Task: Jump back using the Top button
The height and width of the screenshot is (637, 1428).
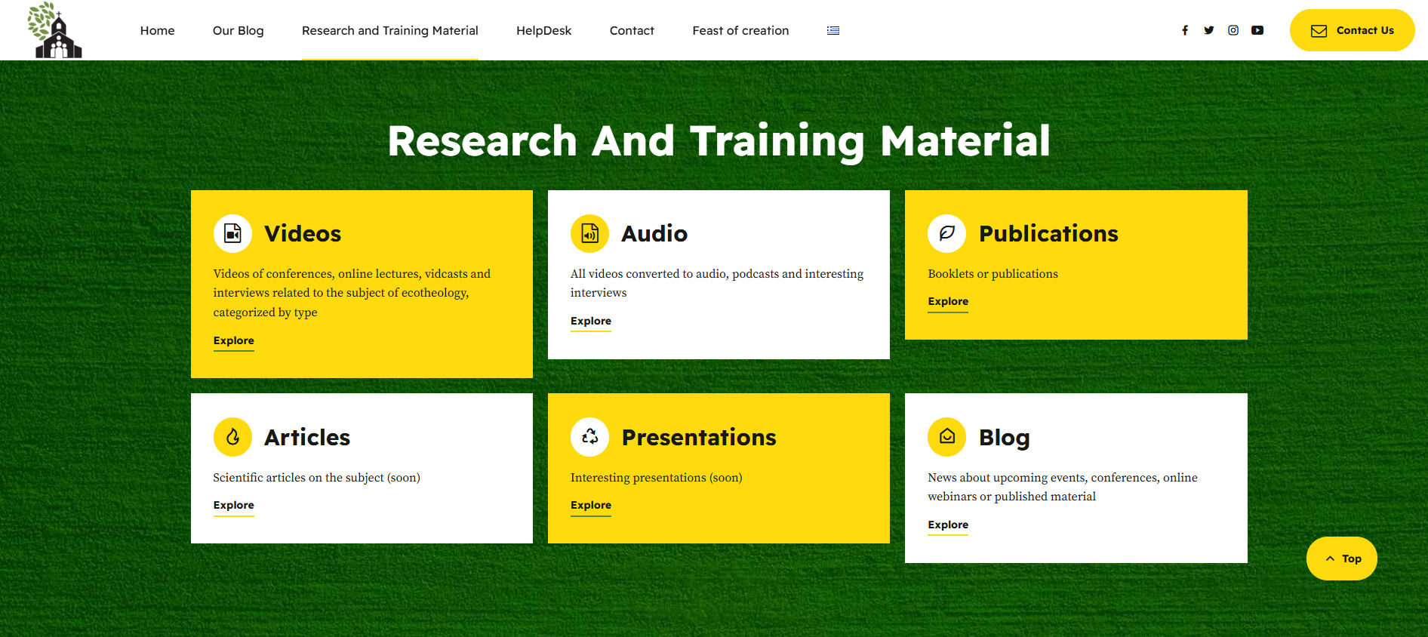Action: click(x=1342, y=559)
